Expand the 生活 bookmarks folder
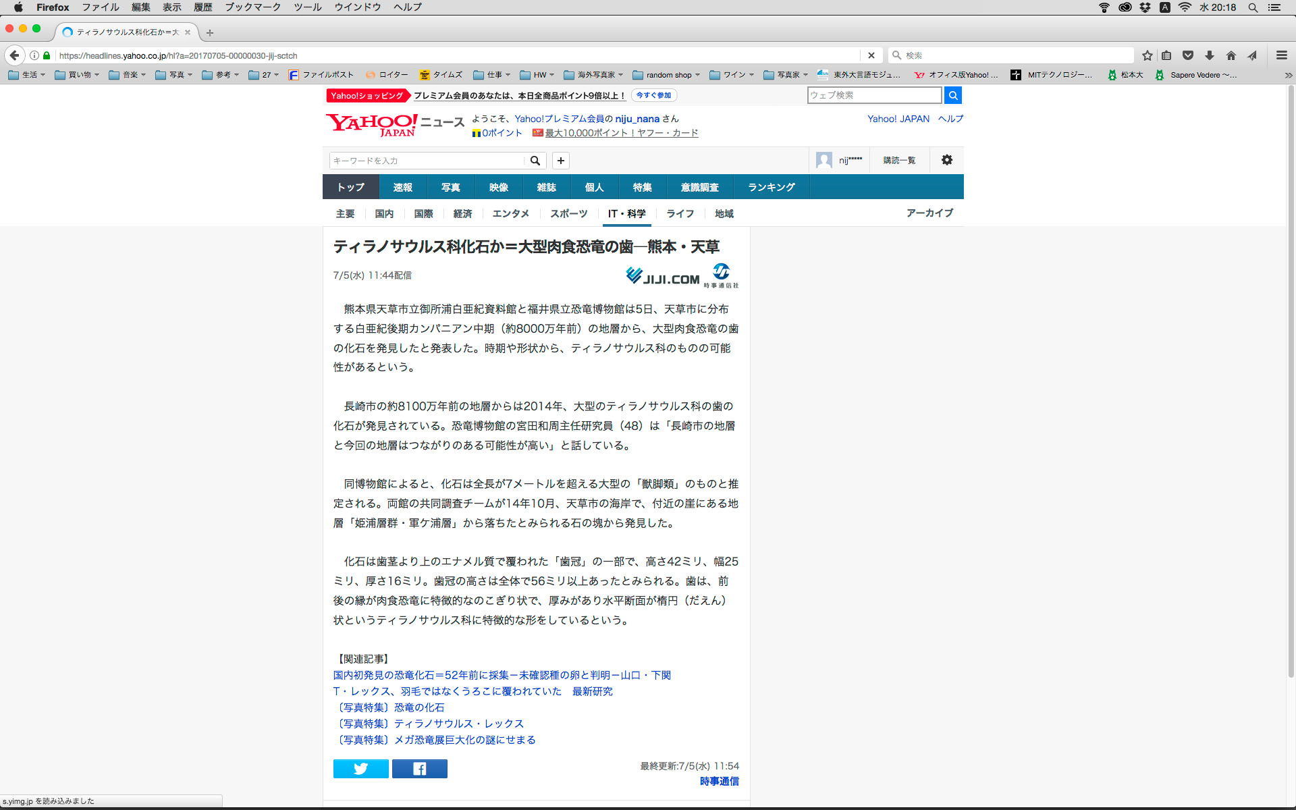The height and width of the screenshot is (810, 1296). click(x=27, y=75)
